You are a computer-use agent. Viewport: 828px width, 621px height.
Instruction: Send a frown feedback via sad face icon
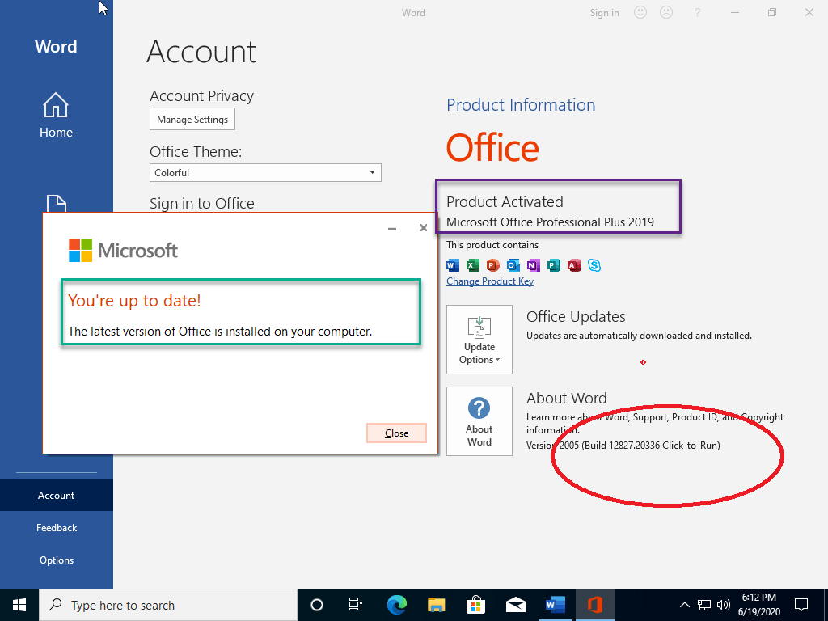tap(666, 12)
